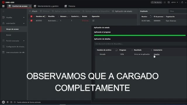Close the Control de acceso tab
Screen dimensions: 187x105
[30, 6]
